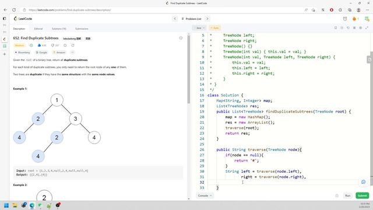
Task: Click the red extension icon in toolbar
Action: point(332,10)
